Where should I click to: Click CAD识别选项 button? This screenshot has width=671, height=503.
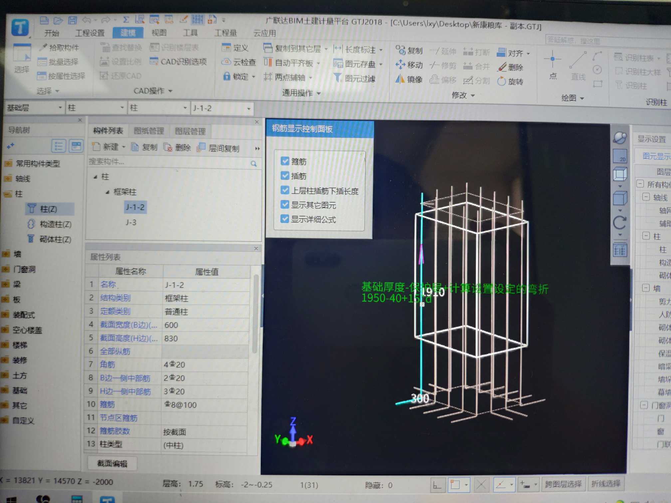(178, 62)
